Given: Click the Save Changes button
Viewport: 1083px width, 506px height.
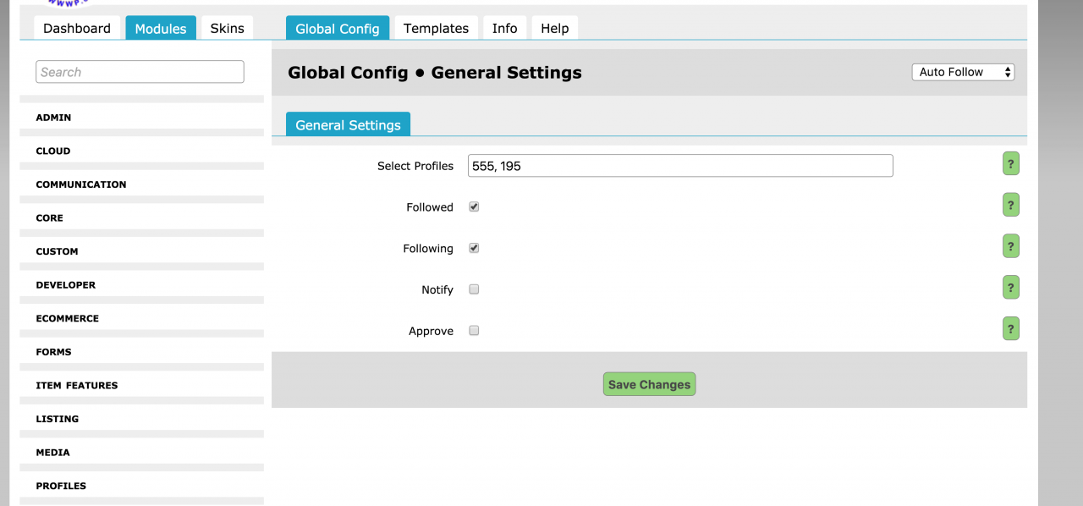Looking at the screenshot, I should (649, 384).
